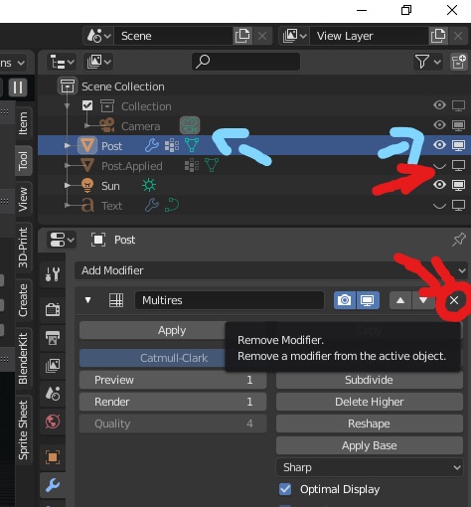Show the Text object in viewport

439,206
